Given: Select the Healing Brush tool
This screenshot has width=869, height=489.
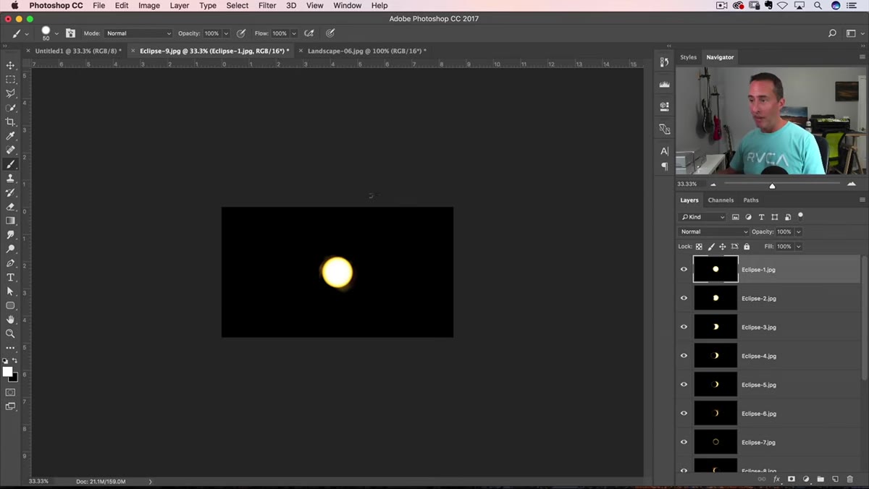Looking at the screenshot, I should click(10, 150).
